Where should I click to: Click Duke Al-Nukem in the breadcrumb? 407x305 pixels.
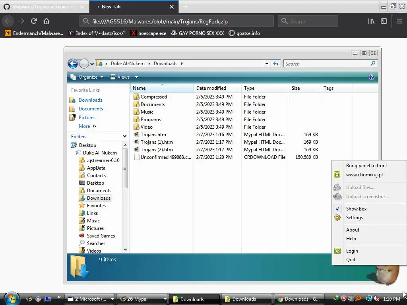tap(128, 64)
